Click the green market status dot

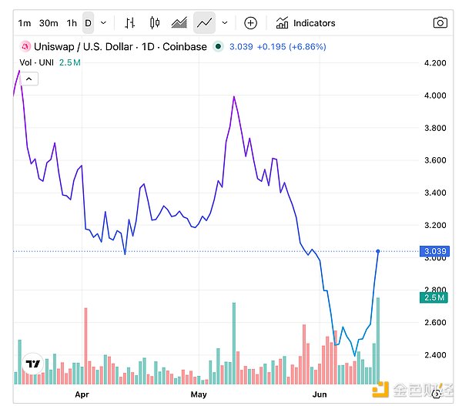tap(219, 46)
